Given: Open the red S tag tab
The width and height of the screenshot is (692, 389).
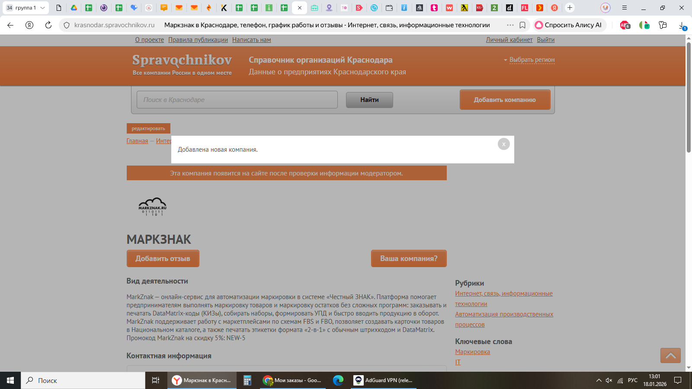Looking at the screenshot, I should (x=359, y=8).
